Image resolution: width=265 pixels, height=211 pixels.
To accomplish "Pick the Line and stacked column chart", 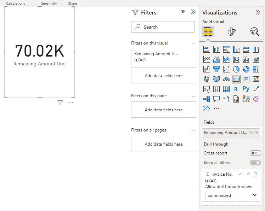I will [x=236, y=59].
